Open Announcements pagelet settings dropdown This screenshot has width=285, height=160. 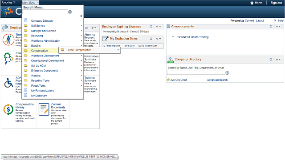tap(278, 27)
